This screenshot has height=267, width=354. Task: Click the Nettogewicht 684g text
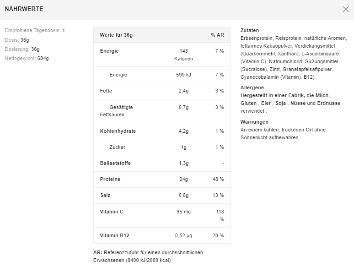(x=27, y=58)
